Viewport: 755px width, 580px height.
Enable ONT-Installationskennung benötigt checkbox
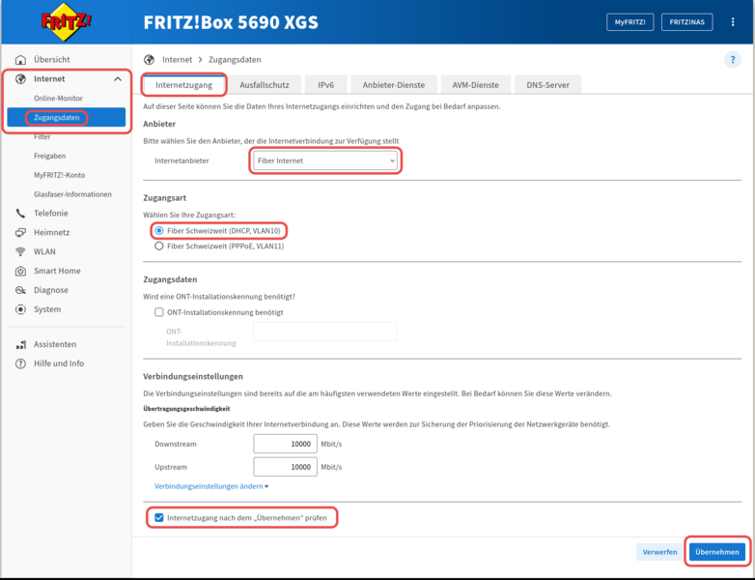[x=159, y=312]
